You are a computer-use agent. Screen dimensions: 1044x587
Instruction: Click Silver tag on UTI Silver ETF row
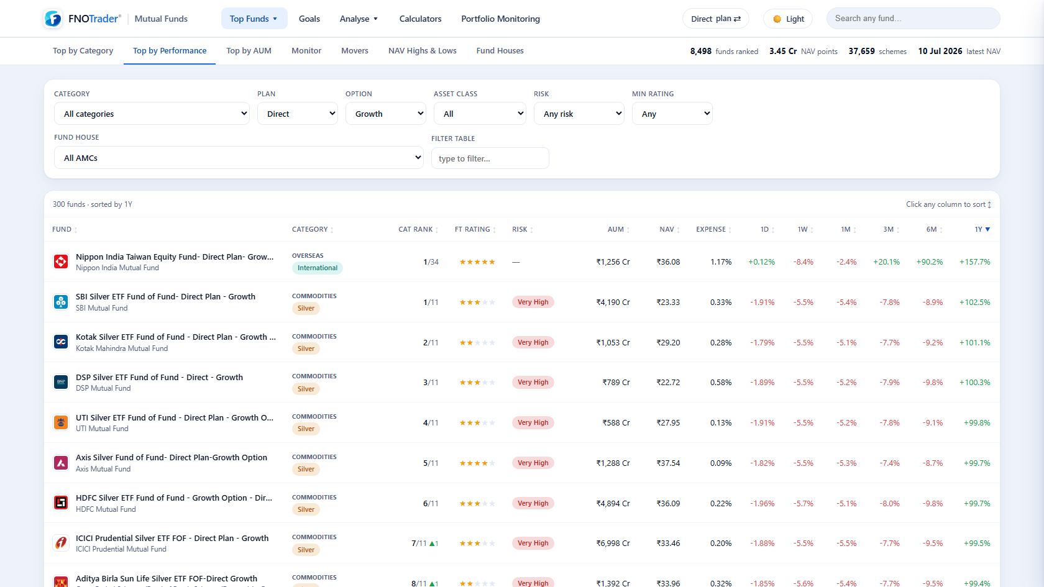click(x=306, y=429)
